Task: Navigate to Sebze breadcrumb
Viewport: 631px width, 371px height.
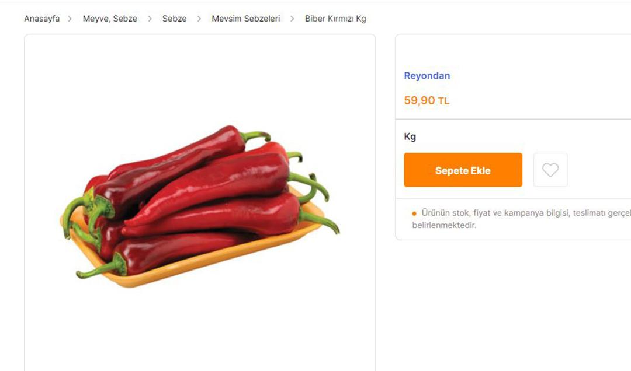Action: [x=174, y=19]
